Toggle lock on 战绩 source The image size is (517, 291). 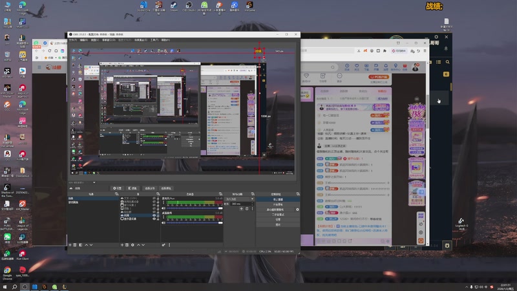tap(158, 215)
